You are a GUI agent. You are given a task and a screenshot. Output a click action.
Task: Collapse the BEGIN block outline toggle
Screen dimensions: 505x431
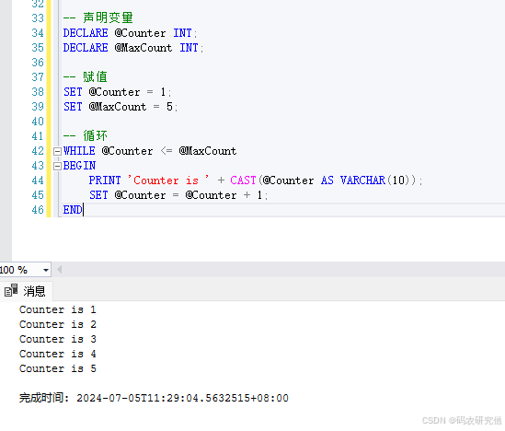click(57, 166)
